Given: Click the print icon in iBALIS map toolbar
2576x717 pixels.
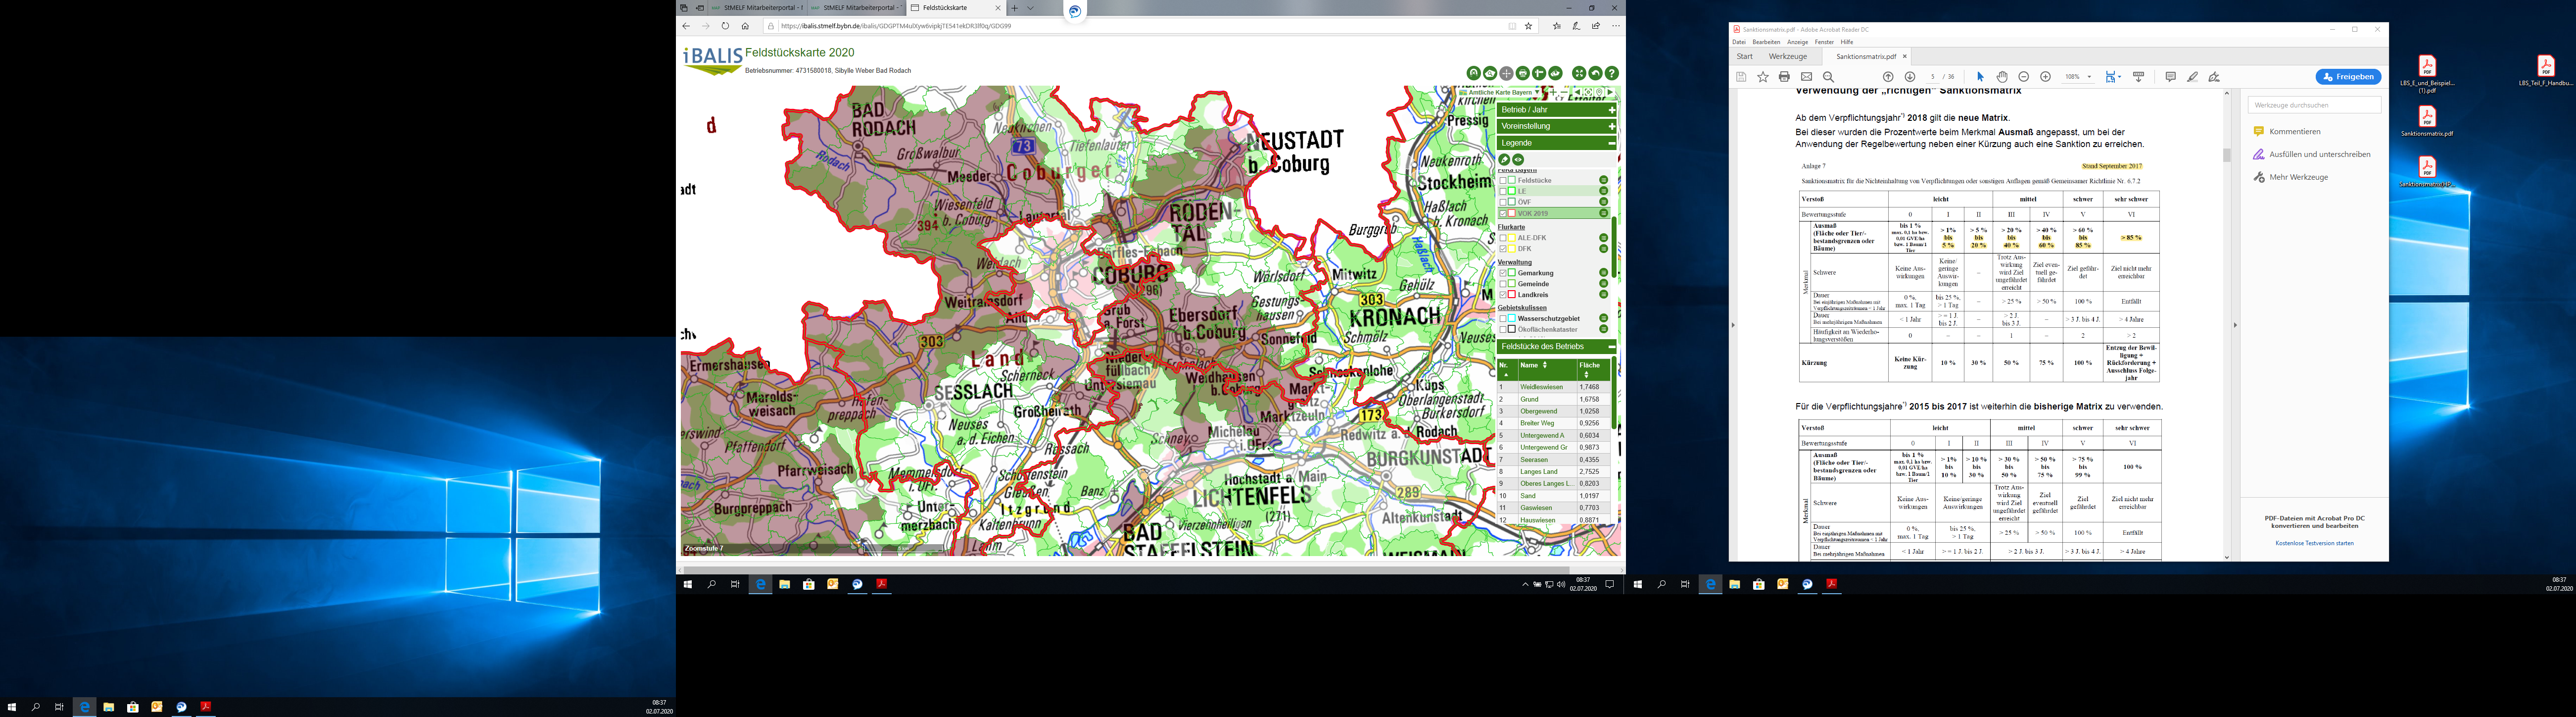Looking at the screenshot, I should click(1523, 73).
